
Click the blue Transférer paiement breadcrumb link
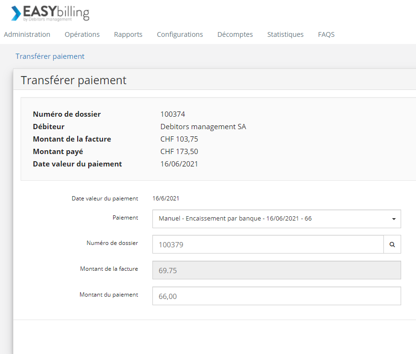pyautogui.click(x=50, y=56)
